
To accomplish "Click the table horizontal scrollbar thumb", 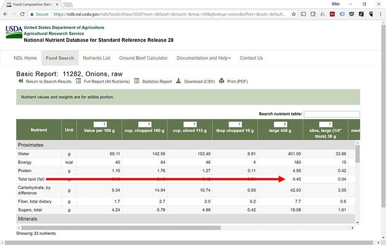I will point(121,228).
